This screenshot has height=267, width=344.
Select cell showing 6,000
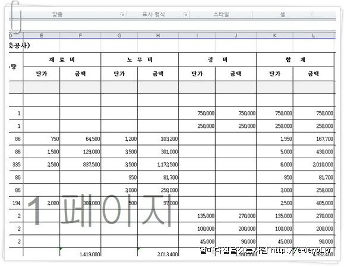pos(274,165)
